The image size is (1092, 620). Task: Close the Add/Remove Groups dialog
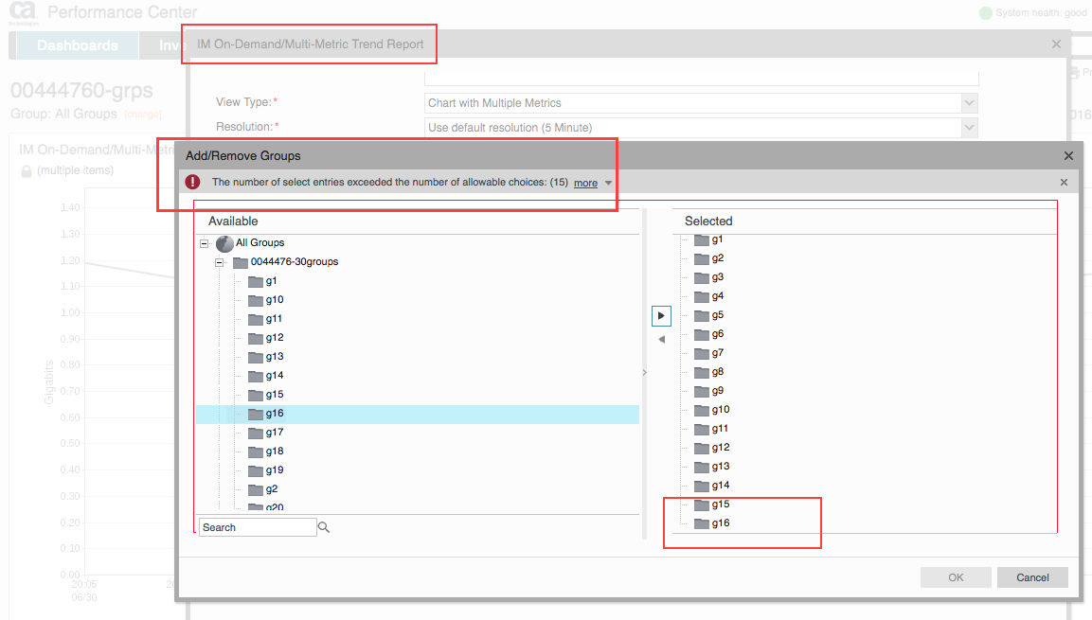coord(1068,156)
